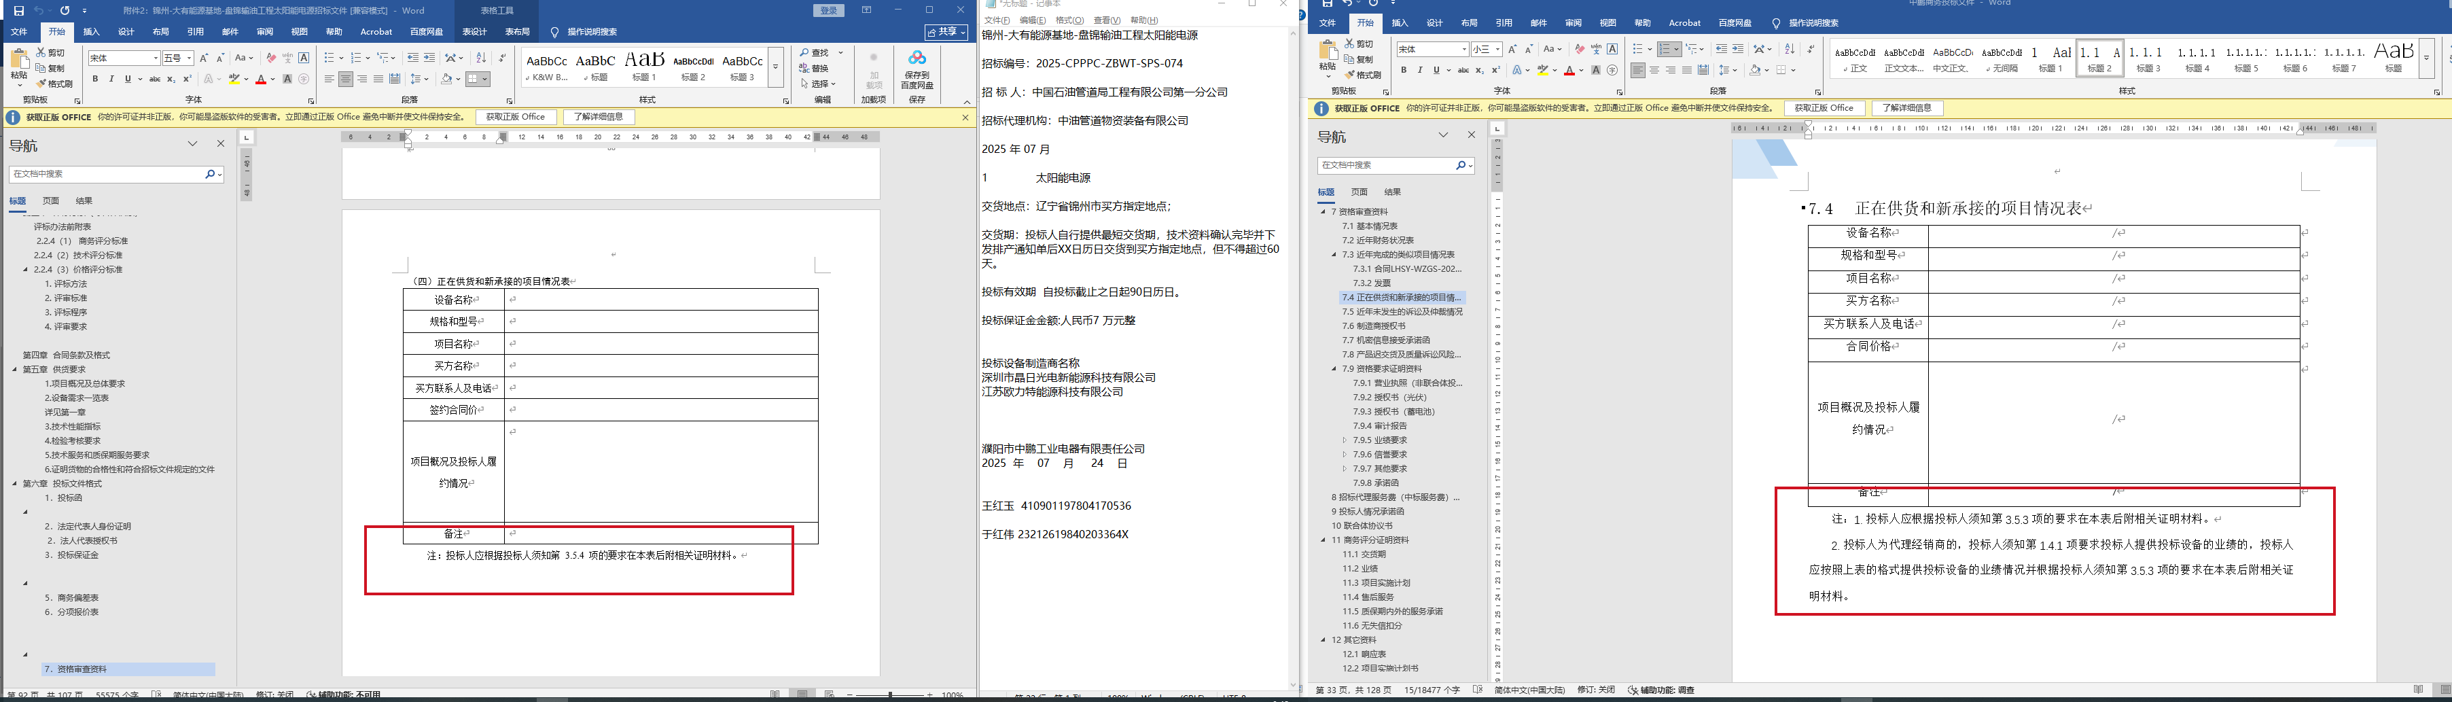
Task: Toggle Strikethrough in the left Word ribbon
Action: click(154, 79)
